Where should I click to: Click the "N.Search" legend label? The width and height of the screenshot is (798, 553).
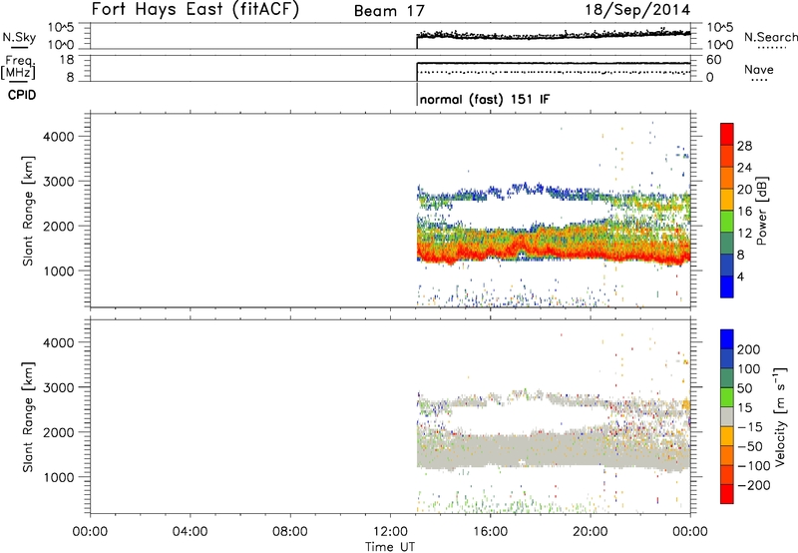pyautogui.click(x=770, y=37)
